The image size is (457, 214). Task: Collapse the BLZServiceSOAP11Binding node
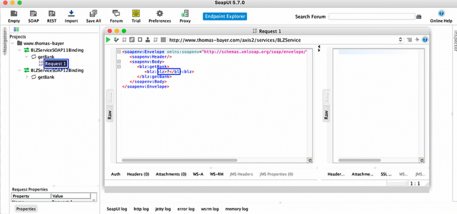click(19, 50)
